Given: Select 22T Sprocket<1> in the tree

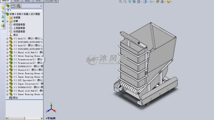Looking at the screenshot, I should click(28, 80).
